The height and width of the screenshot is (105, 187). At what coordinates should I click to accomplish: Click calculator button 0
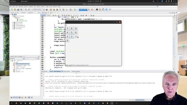[x=67, y=41]
